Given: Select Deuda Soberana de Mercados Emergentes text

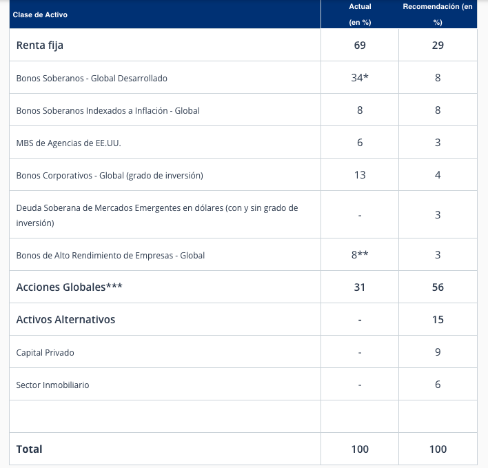Looking at the screenshot, I should pos(157,215).
